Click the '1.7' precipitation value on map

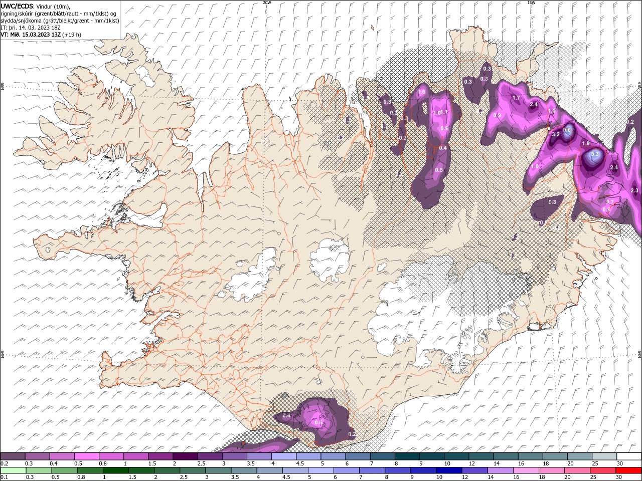pos(516,98)
